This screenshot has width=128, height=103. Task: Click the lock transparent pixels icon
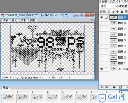coord(109,12)
